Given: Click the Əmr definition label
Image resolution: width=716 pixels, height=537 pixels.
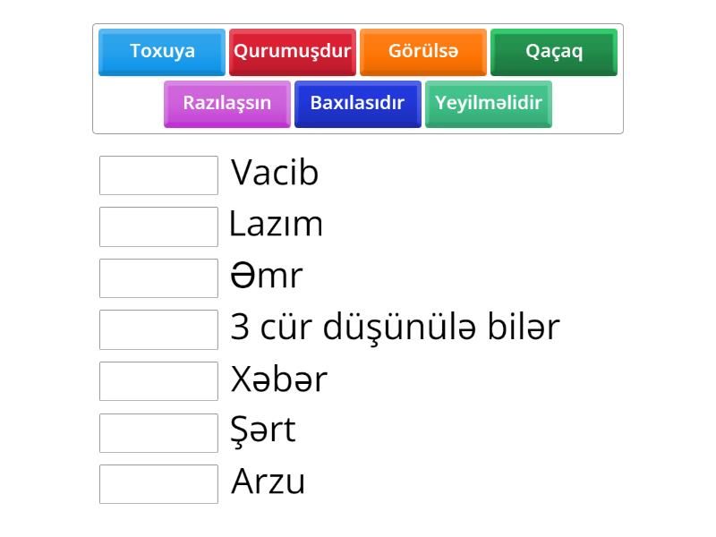Looking at the screenshot, I should coord(267,277).
